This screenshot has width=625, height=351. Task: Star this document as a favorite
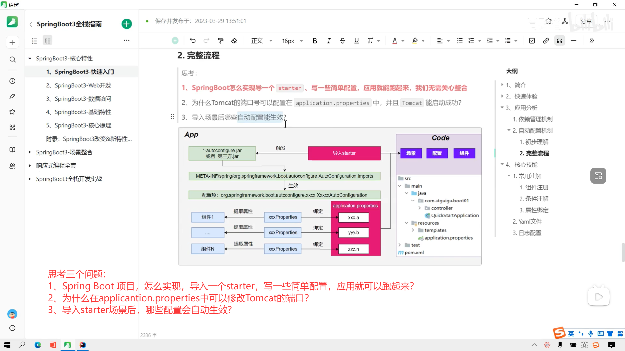tap(549, 21)
